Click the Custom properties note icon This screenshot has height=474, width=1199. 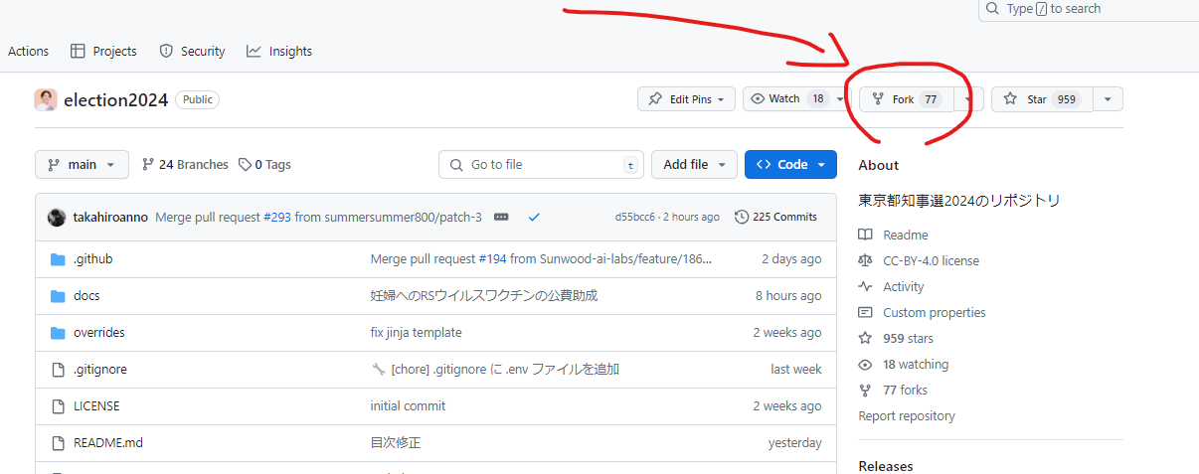coord(865,312)
